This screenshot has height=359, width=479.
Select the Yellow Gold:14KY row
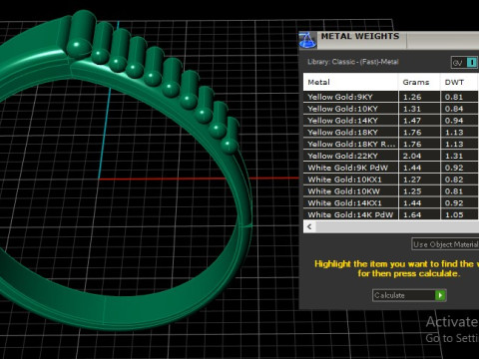coord(391,121)
